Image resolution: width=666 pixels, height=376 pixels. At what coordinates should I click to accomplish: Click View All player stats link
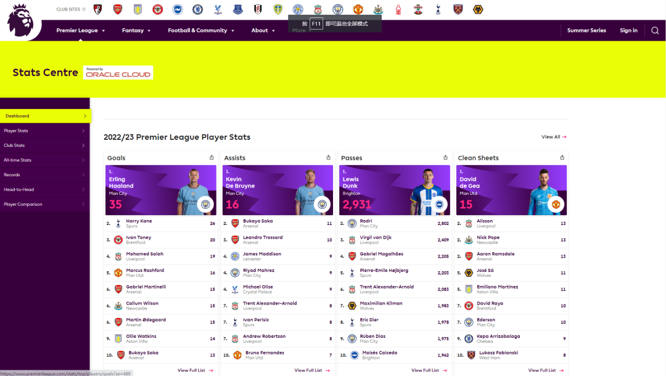click(554, 137)
